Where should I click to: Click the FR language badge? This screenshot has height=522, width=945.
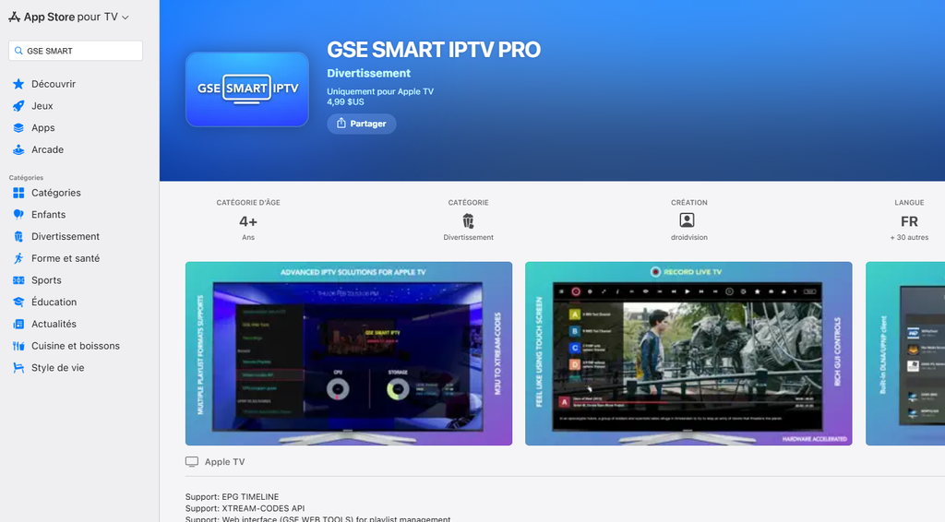click(909, 221)
